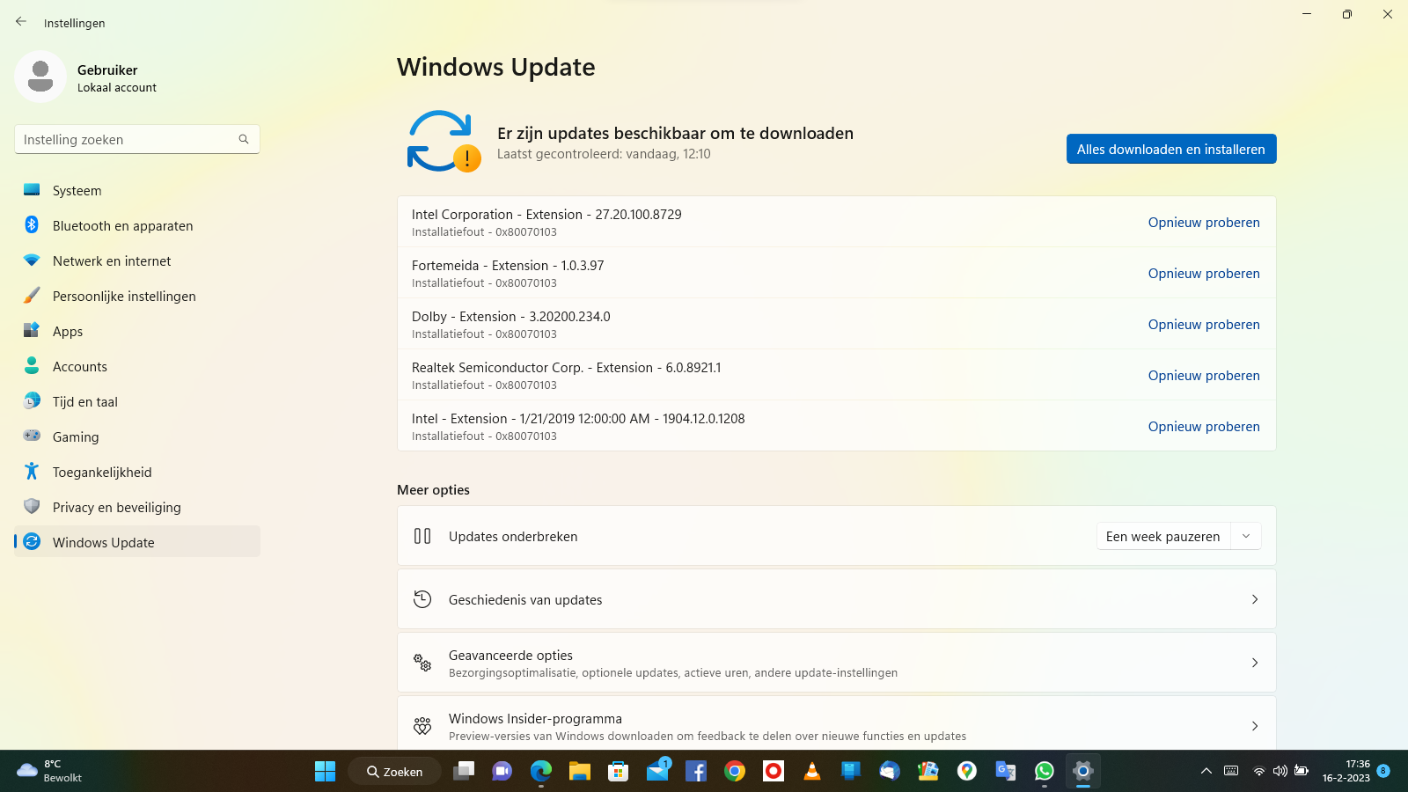Retry the Fortemeida Extension update
This screenshot has height=792, width=1408.
1204,274
